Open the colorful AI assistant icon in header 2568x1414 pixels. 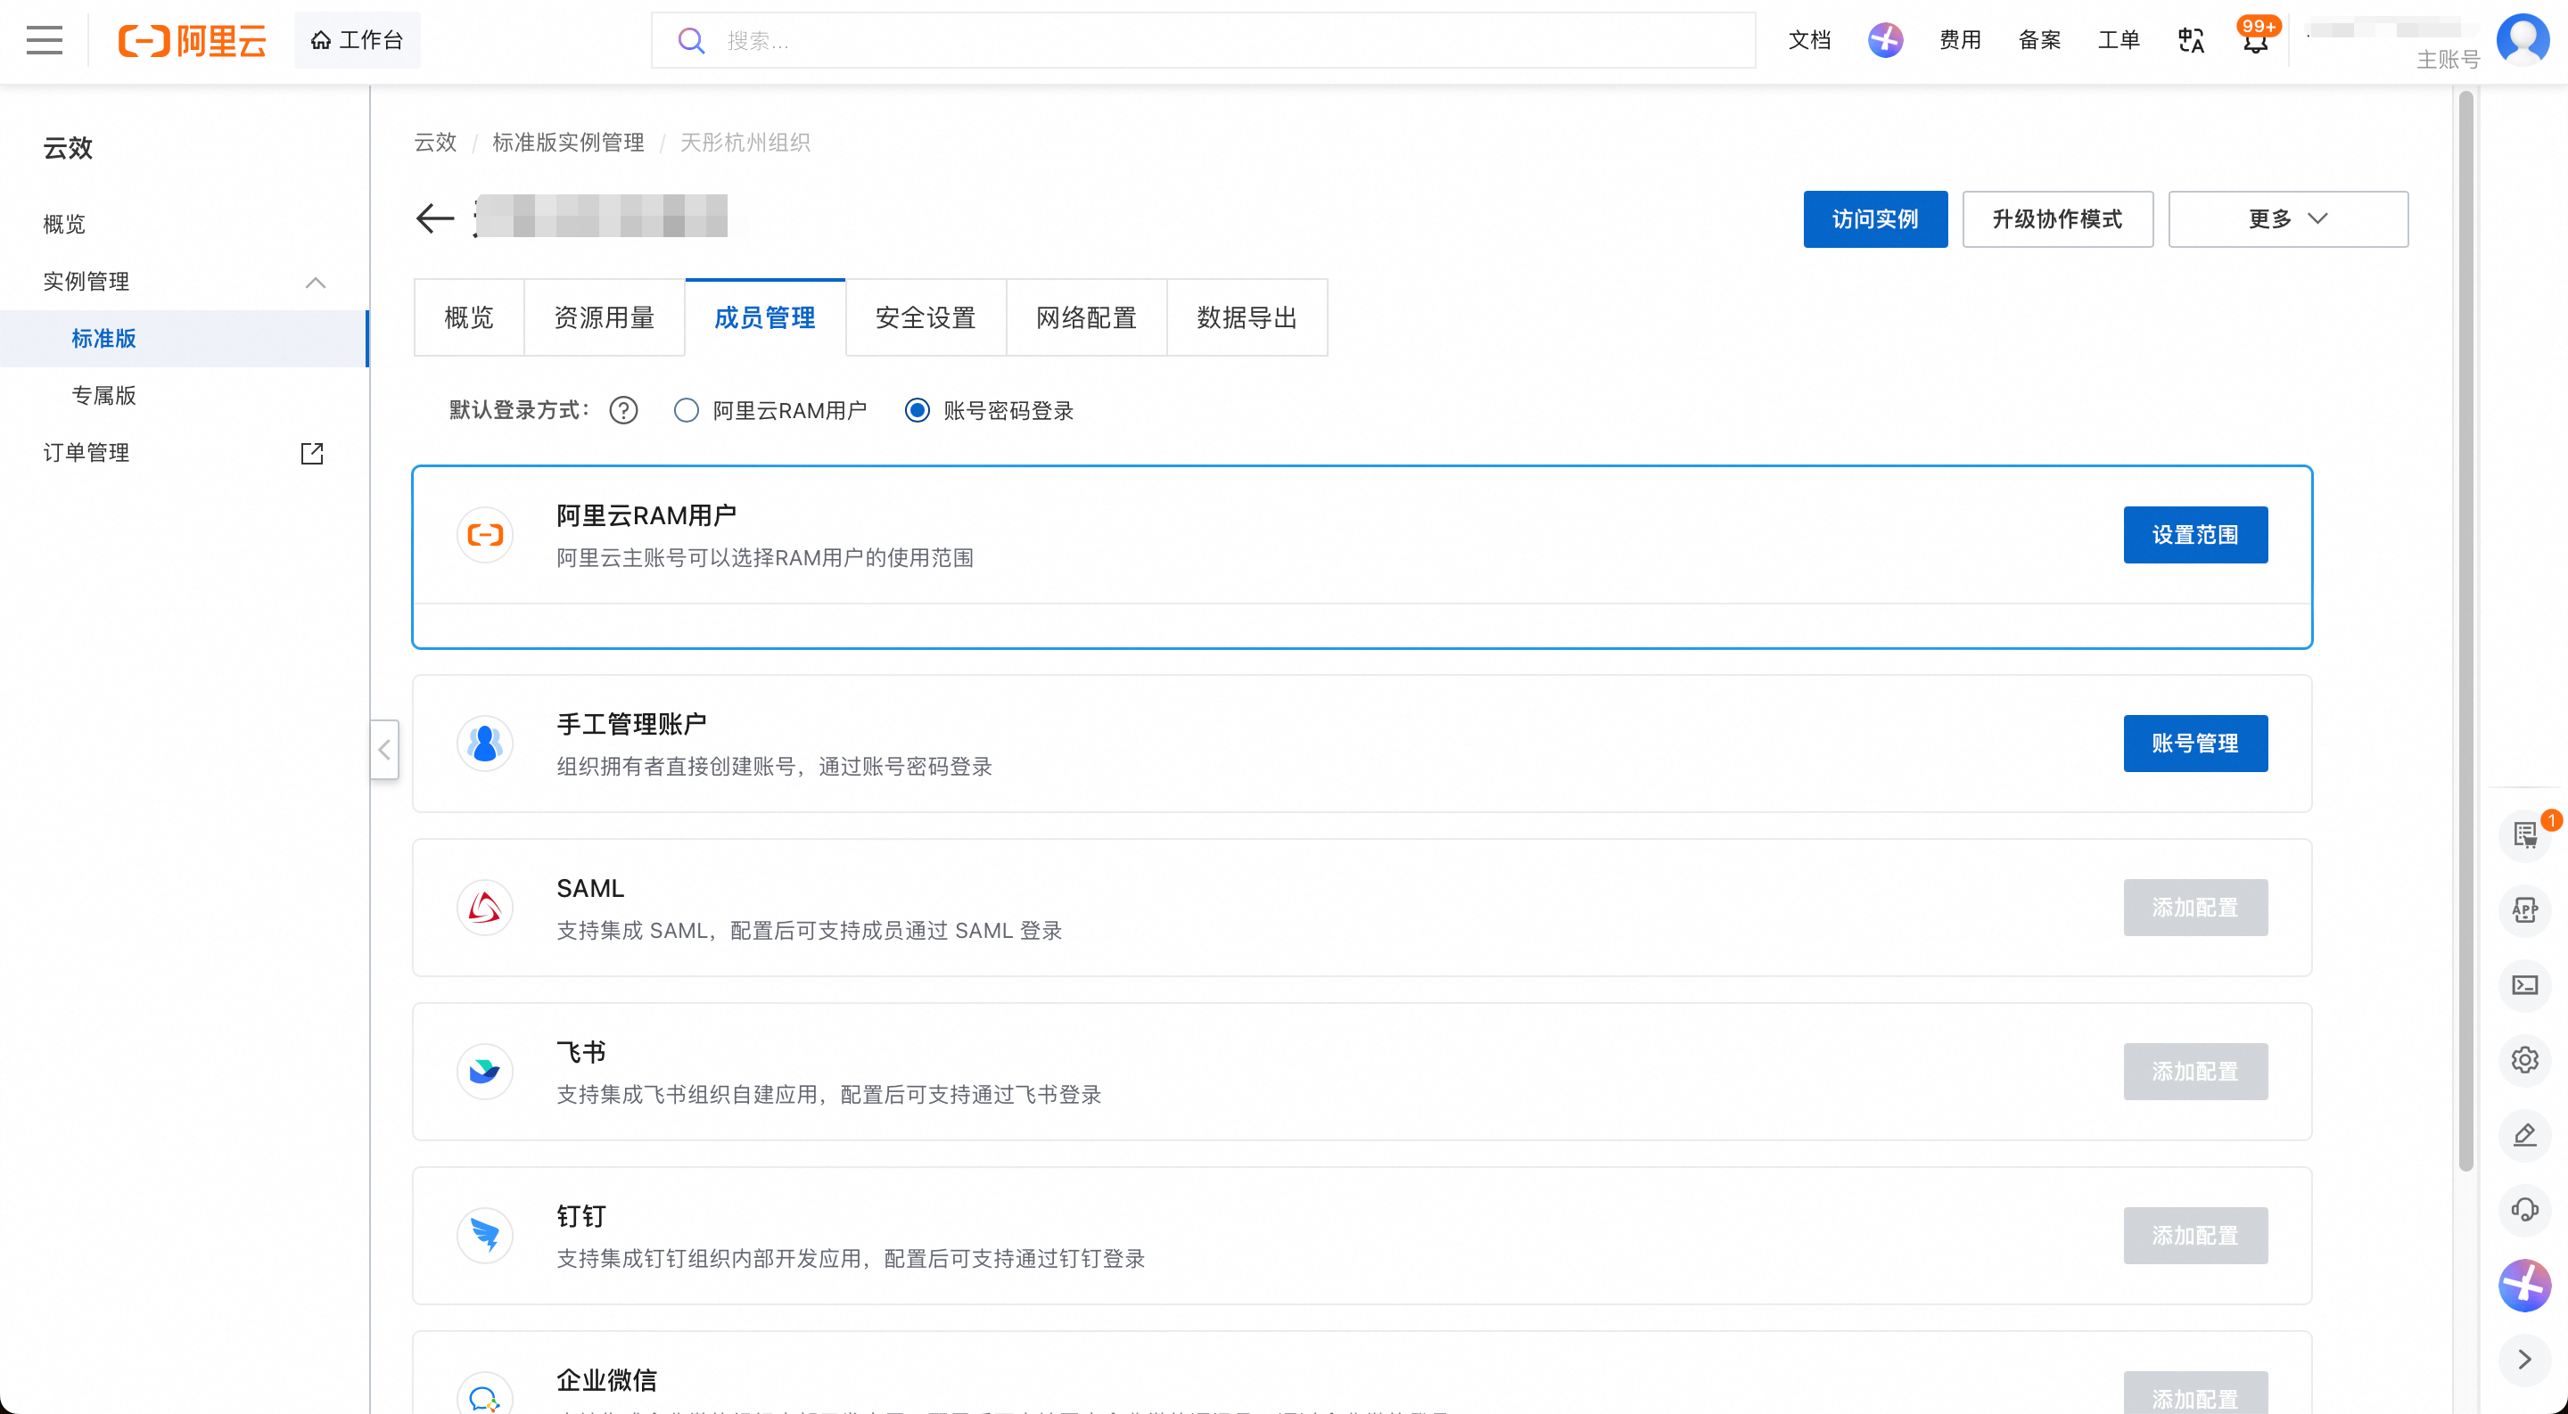click(1884, 40)
